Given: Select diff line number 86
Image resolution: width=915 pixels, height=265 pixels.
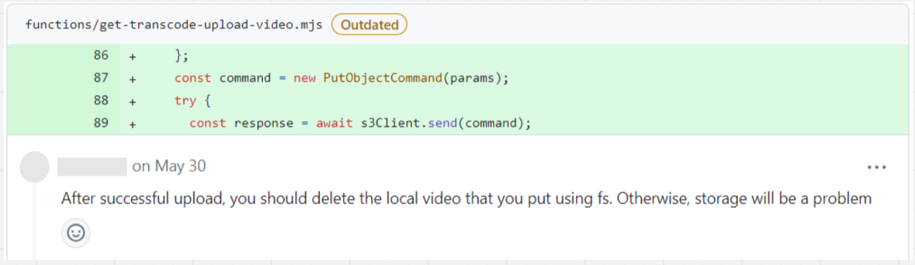Looking at the screenshot, I should [x=101, y=55].
